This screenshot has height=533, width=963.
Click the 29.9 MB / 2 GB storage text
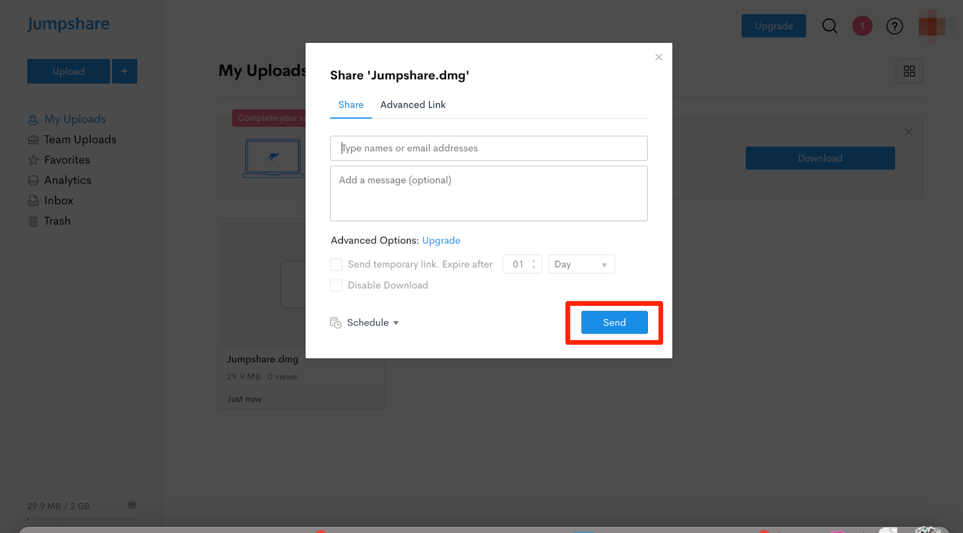[x=58, y=506]
